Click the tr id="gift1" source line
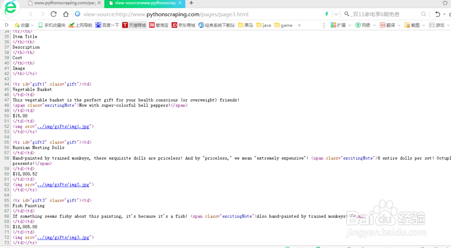Viewport: 451px width, 248px height. point(52,84)
